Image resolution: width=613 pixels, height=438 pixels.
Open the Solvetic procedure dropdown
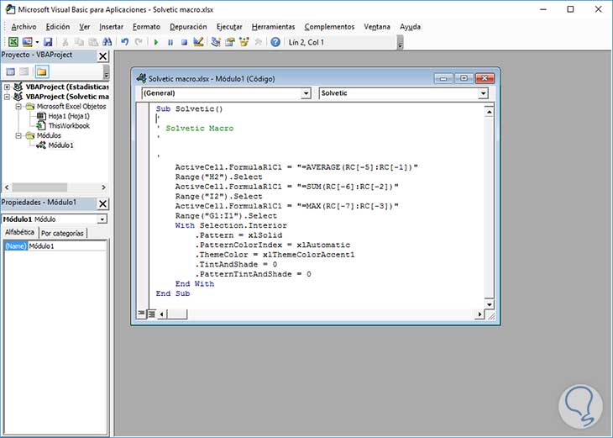pos(483,93)
